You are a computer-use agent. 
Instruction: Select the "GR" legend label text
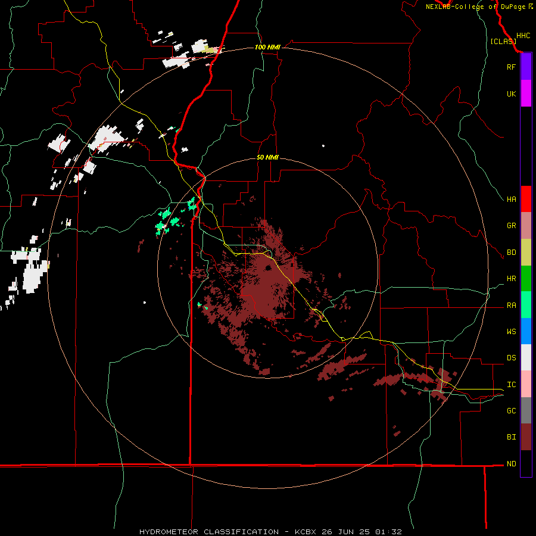(511, 226)
